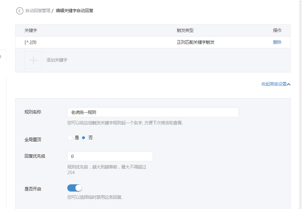Click the 是否开启 field label
The width and height of the screenshot is (302, 209).
(x=33, y=189)
